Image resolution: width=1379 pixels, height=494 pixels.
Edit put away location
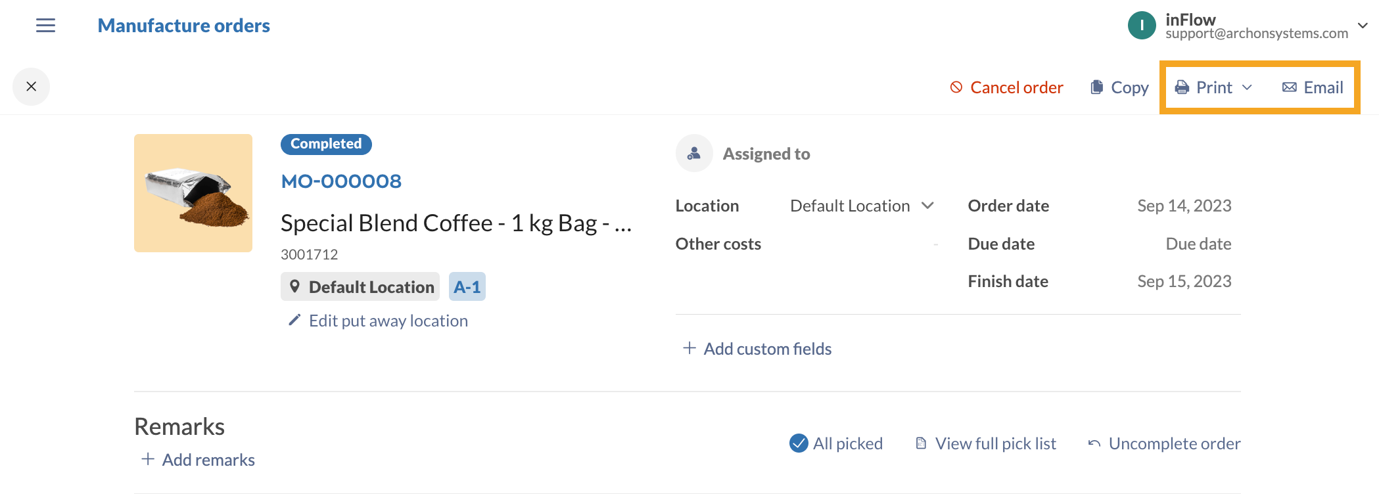click(x=379, y=321)
